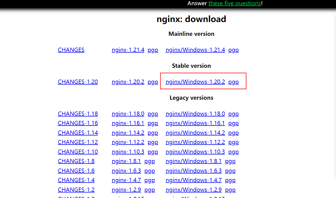This screenshot has width=336, height=198.
Task: Open pgp signature for nginx/Windows-1.2.9
Action: point(230,190)
